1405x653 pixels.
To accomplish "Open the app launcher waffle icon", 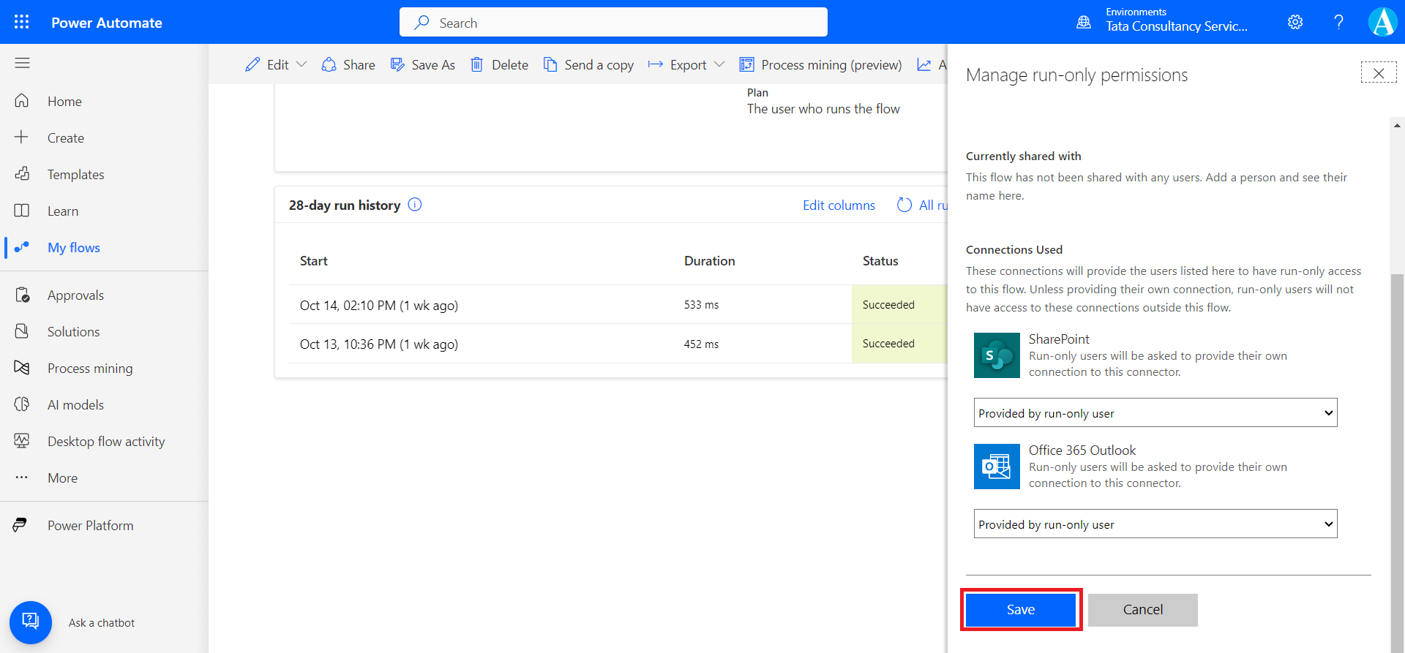I will [22, 22].
